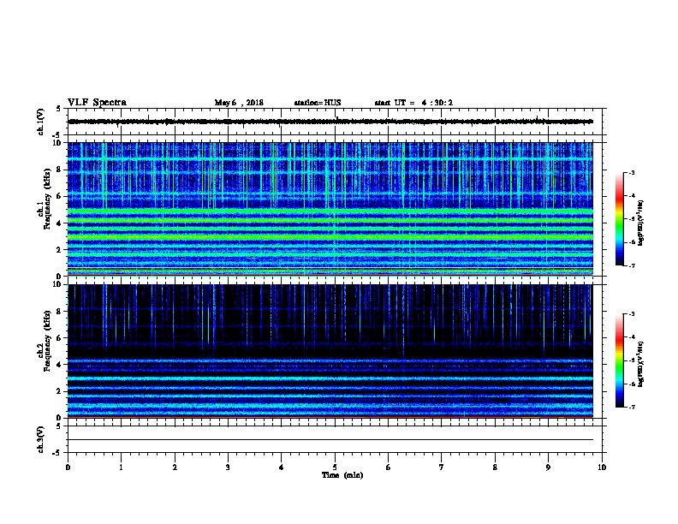This screenshot has width=678, height=524.
Task: Click the "4" tick on the time axis
Action: 282,467
